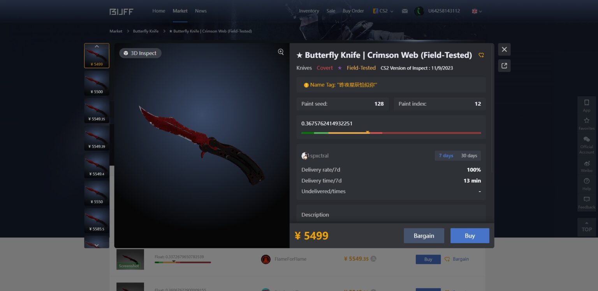Click the favorite heart icon beside item title
598x291 pixels.
point(481,55)
